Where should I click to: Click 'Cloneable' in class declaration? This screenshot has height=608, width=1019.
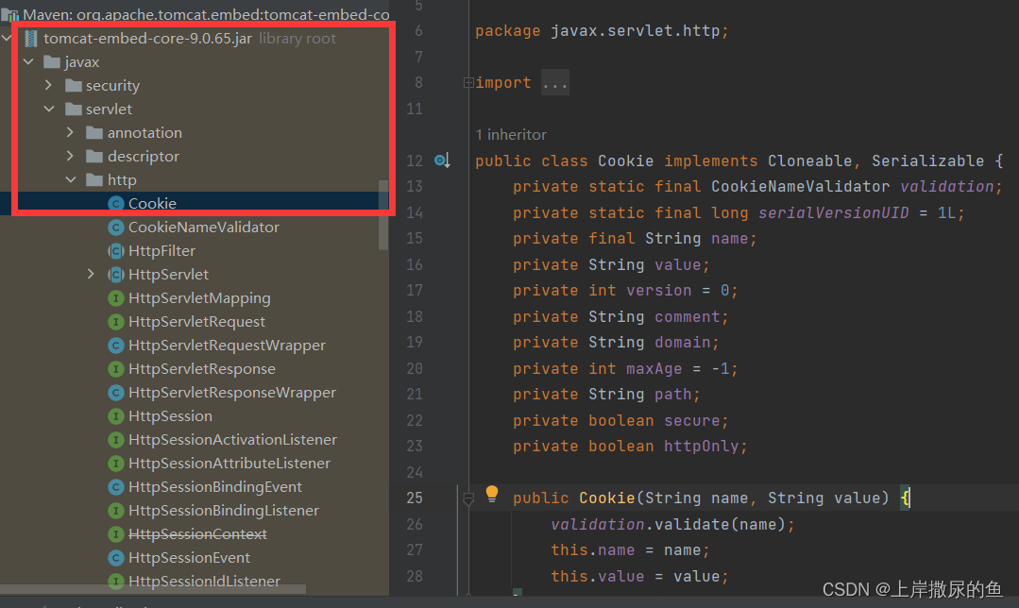click(x=809, y=160)
